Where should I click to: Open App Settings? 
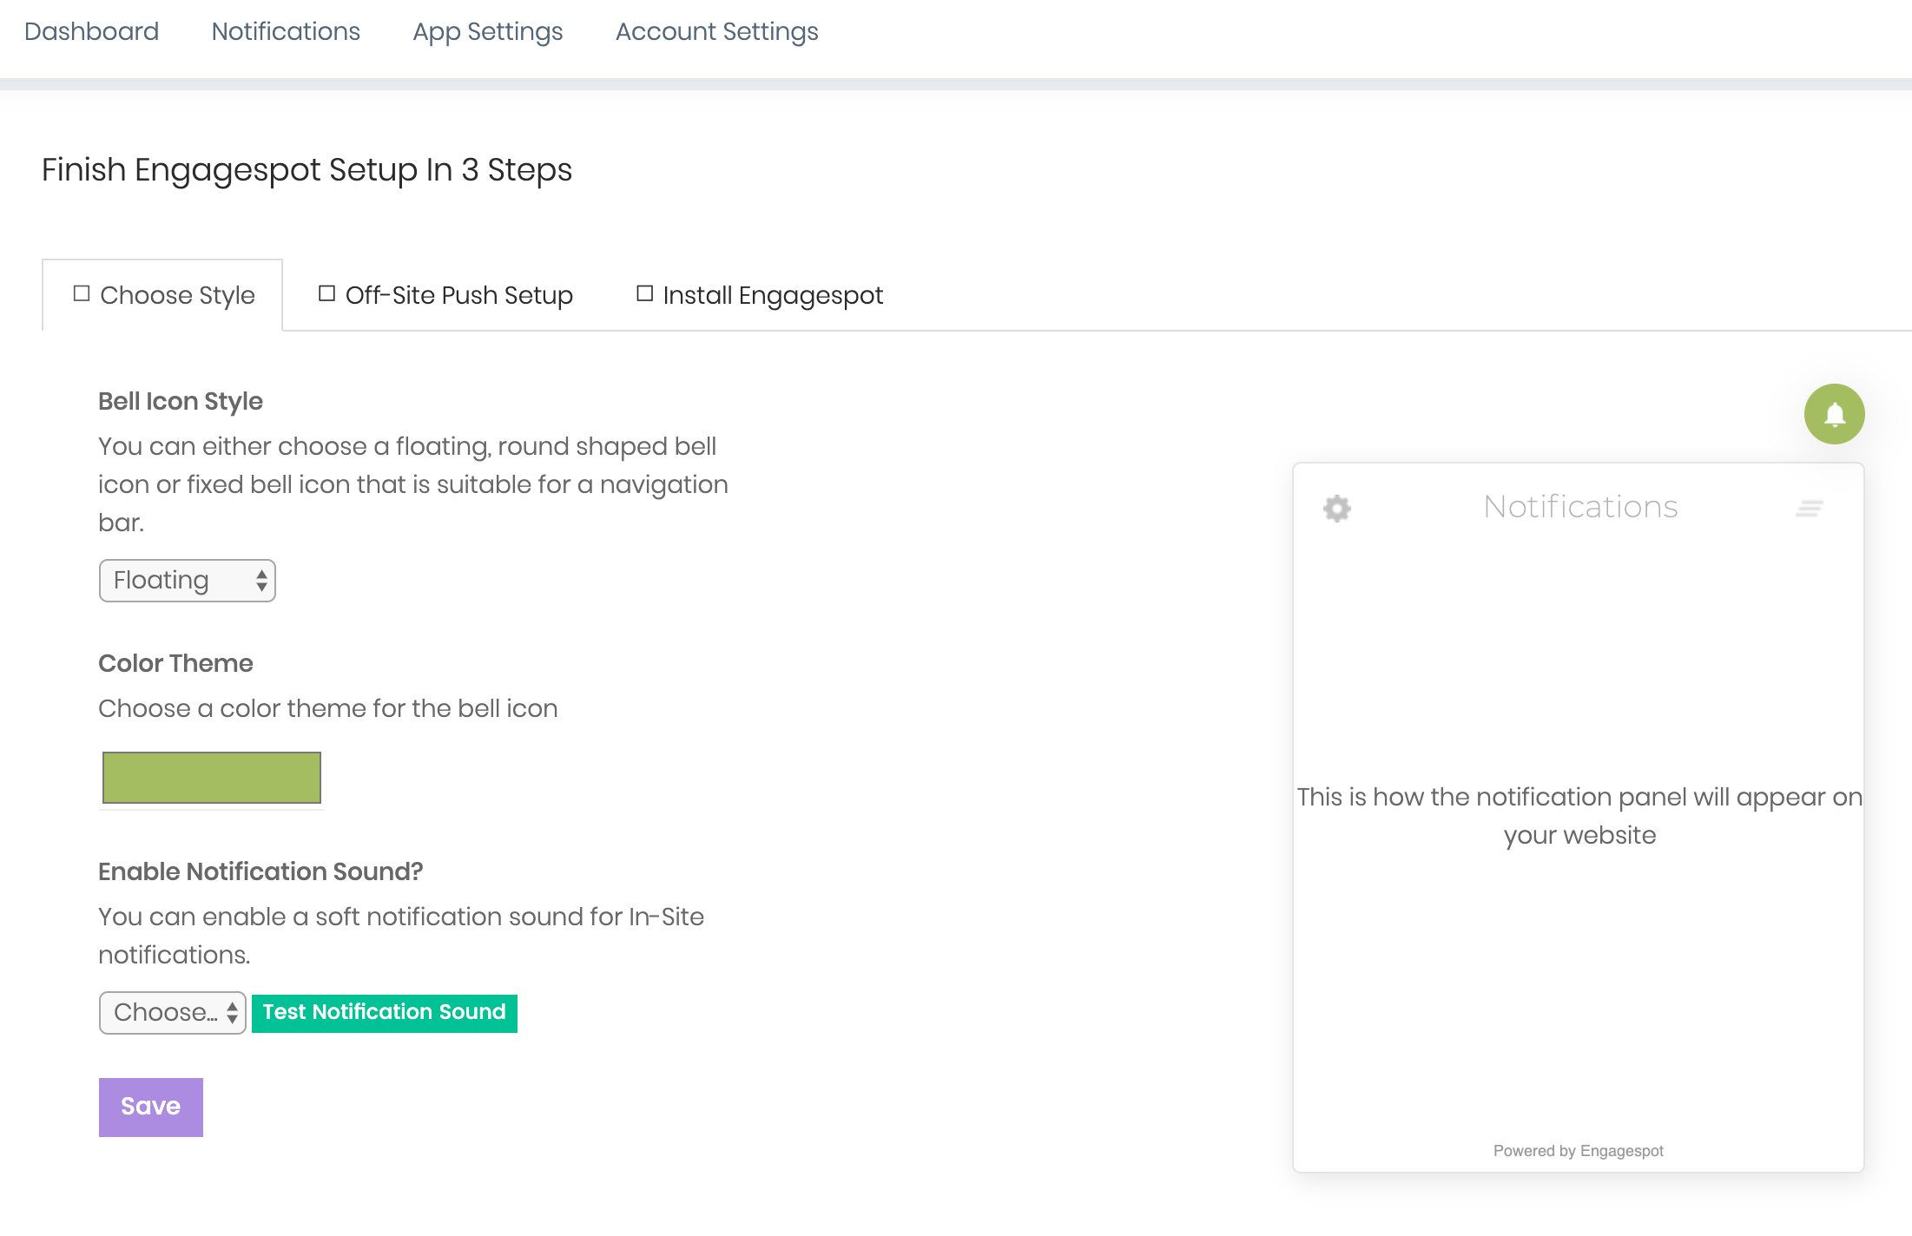coord(488,31)
